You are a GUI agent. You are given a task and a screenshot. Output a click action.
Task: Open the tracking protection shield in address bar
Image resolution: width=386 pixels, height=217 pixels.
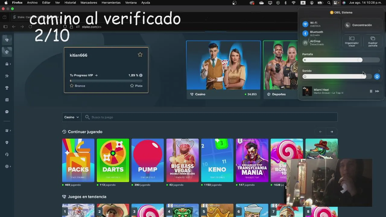[x=65, y=27]
